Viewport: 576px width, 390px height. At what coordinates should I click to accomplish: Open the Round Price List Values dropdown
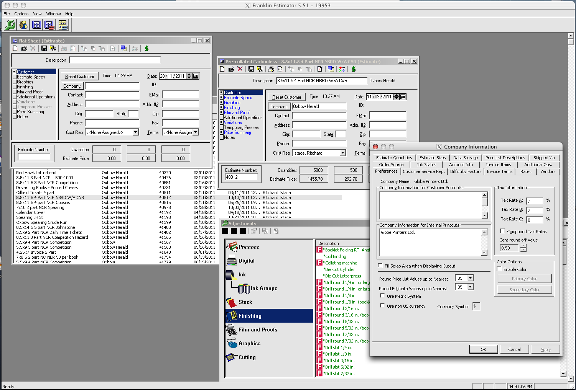470,278
